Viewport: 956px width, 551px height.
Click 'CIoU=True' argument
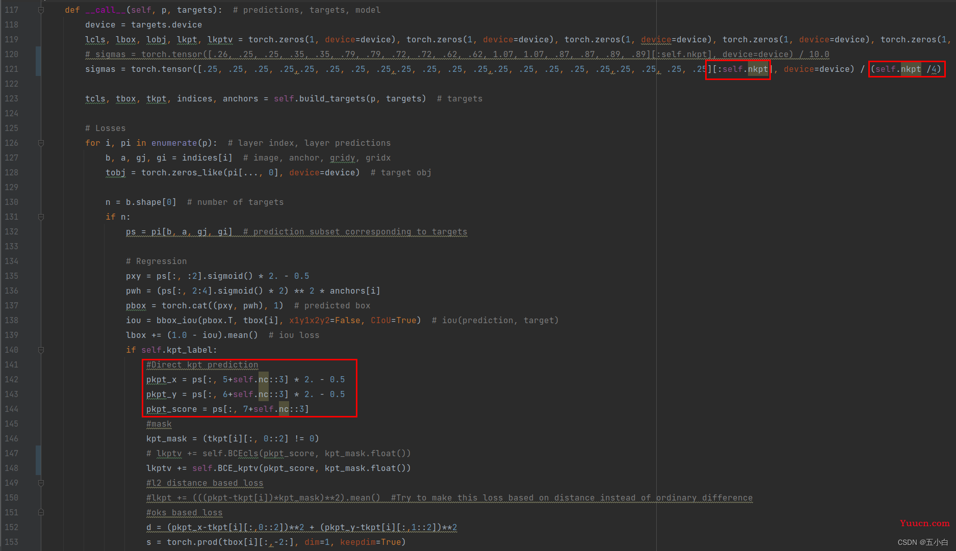click(x=393, y=321)
